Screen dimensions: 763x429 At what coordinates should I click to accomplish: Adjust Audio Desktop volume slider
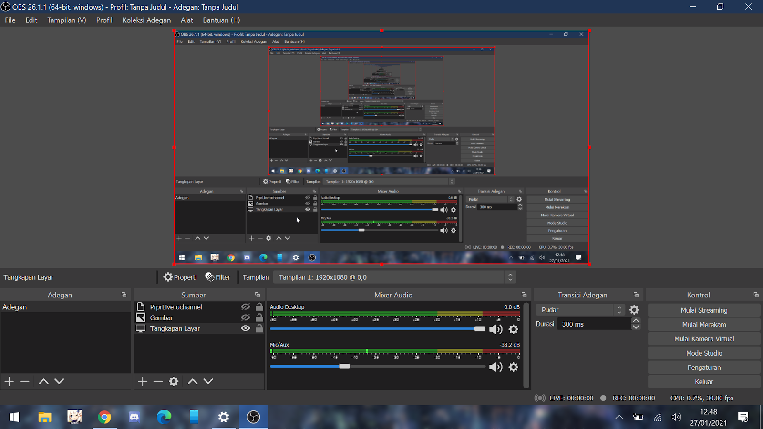pyautogui.click(x=480, y=329)
